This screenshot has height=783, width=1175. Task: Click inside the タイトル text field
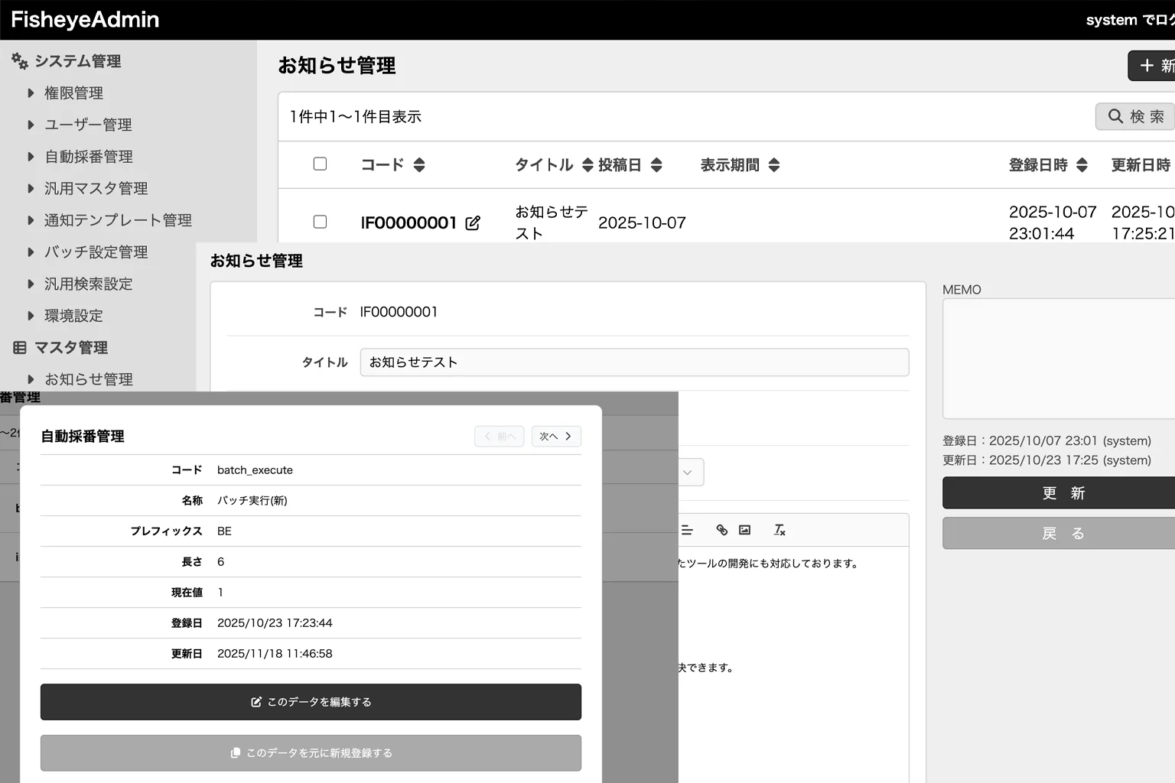[633, 362]
